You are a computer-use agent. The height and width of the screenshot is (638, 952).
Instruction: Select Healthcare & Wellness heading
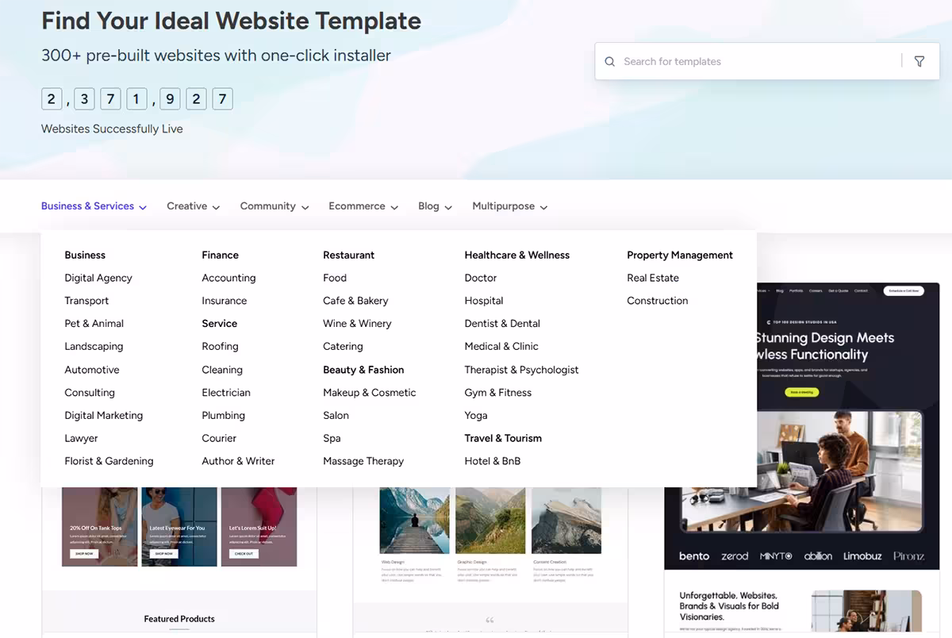coord(517,256)
